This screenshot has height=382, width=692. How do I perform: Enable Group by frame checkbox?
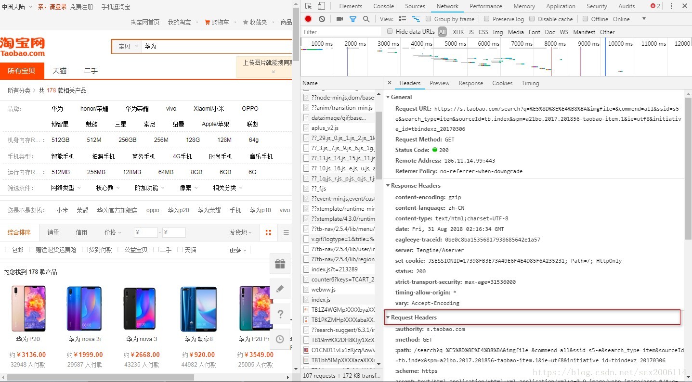click(x=429, y=19)
